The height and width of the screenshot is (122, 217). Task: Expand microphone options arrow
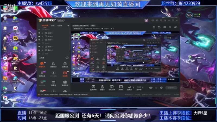tap(133, 87)
